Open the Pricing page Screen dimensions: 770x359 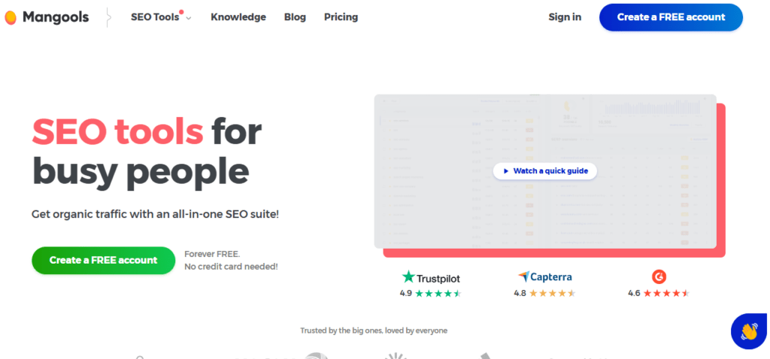tap(341, 17)
